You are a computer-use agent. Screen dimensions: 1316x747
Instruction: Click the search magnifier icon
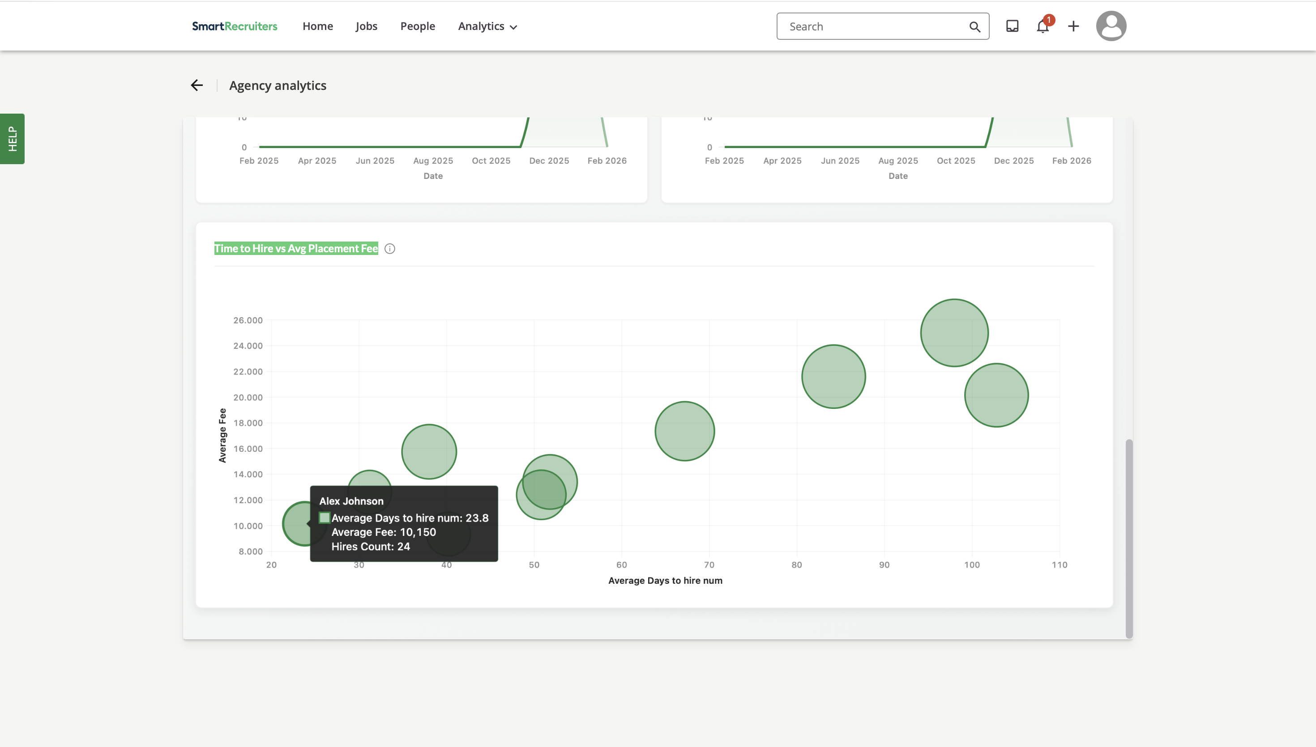click(974, 27)
